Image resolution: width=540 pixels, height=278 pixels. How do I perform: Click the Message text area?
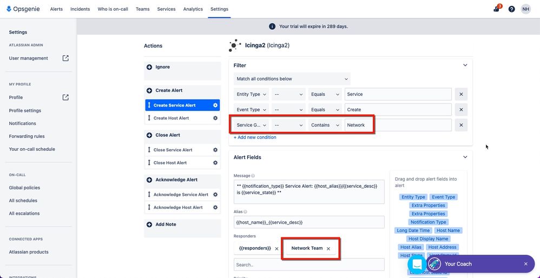point(309,191)
